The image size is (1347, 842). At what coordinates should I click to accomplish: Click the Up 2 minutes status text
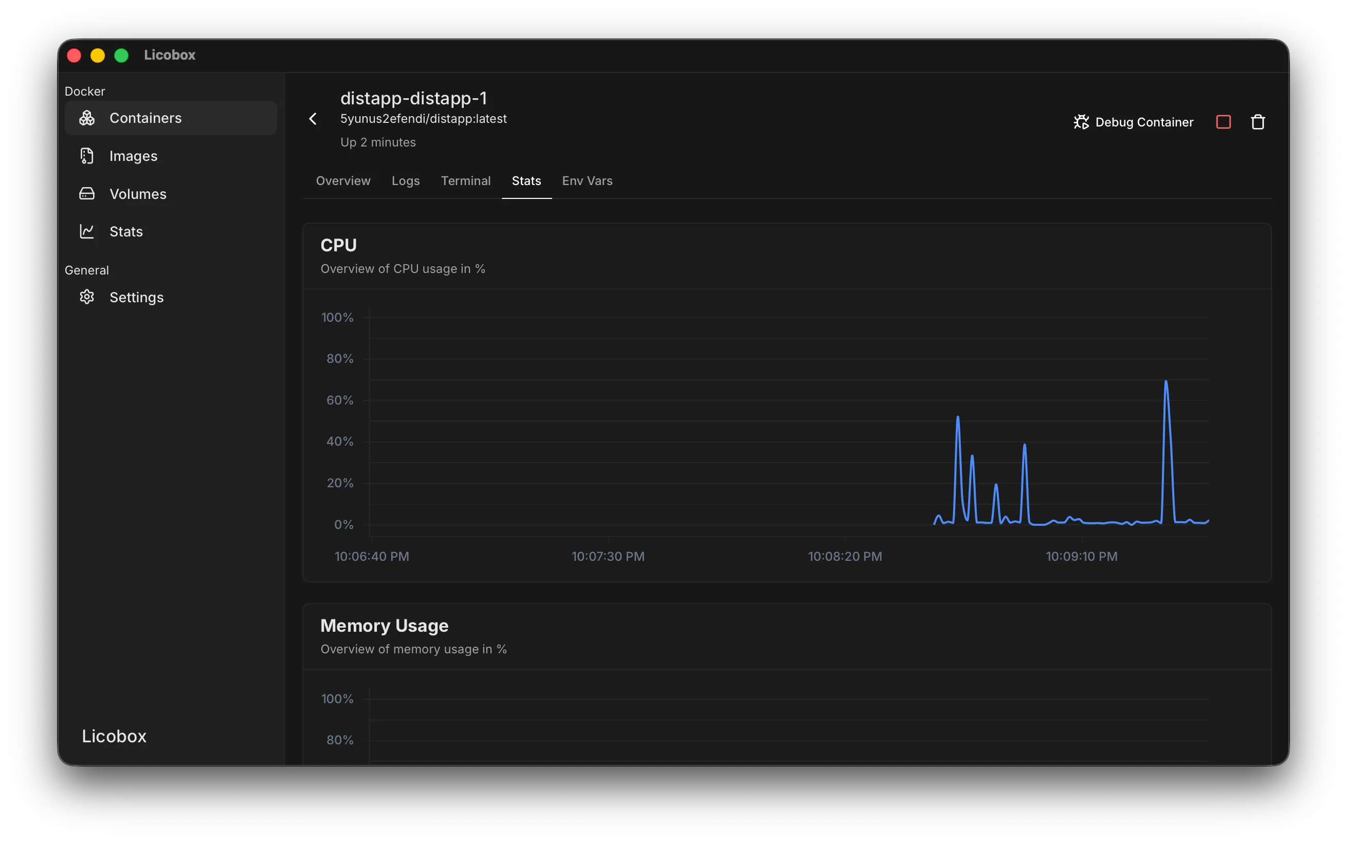[378, 142]
